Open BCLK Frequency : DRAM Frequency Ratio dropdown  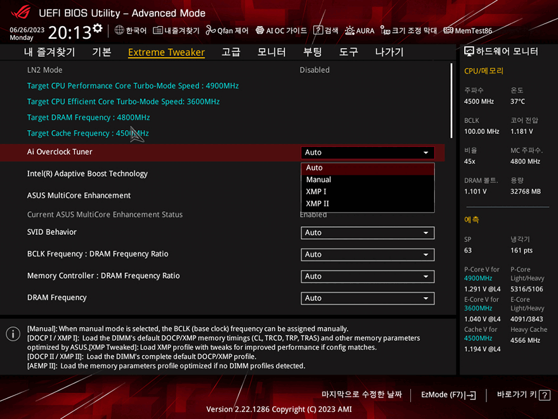tap(368, 255)
